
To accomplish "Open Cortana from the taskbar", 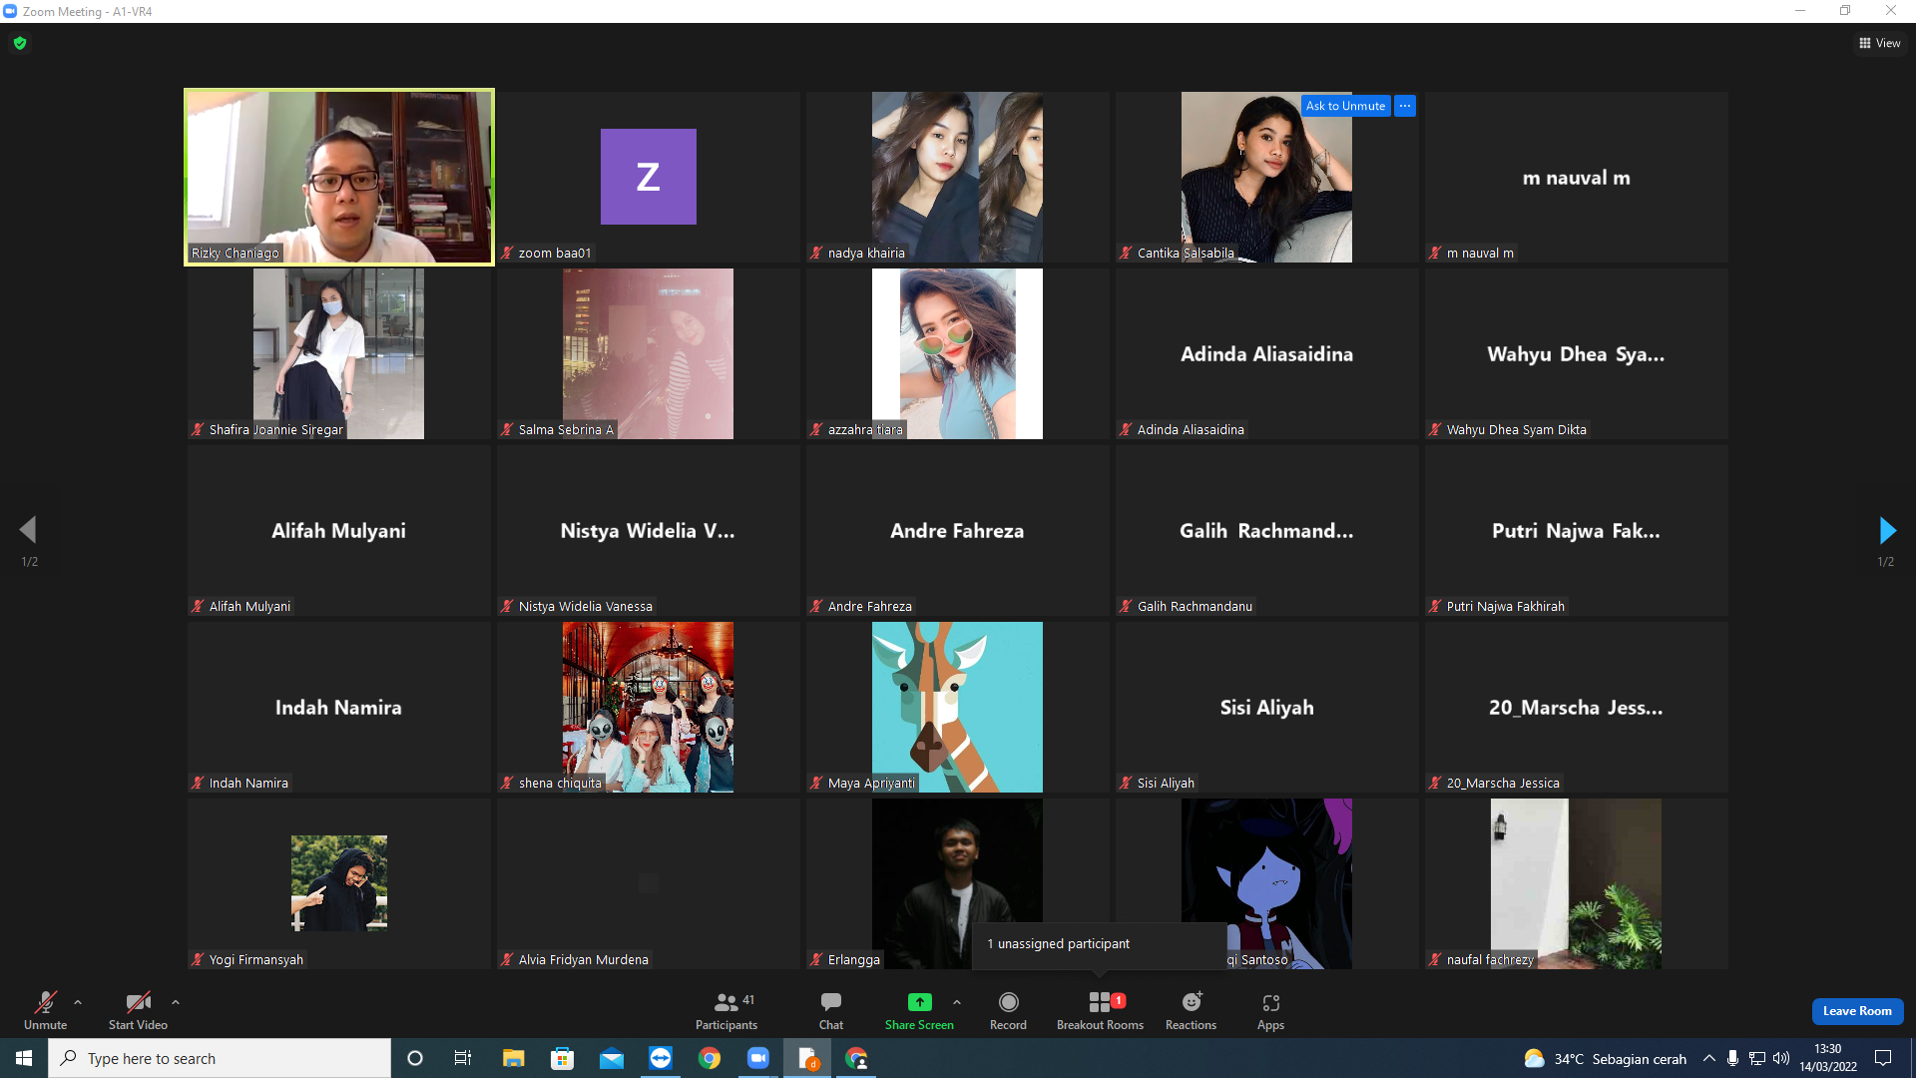I will pyautogui.click(x=415, y=1058).
